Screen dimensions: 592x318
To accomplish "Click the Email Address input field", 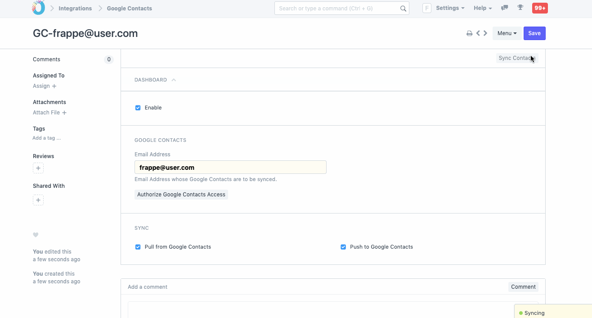I will (230, 167).
